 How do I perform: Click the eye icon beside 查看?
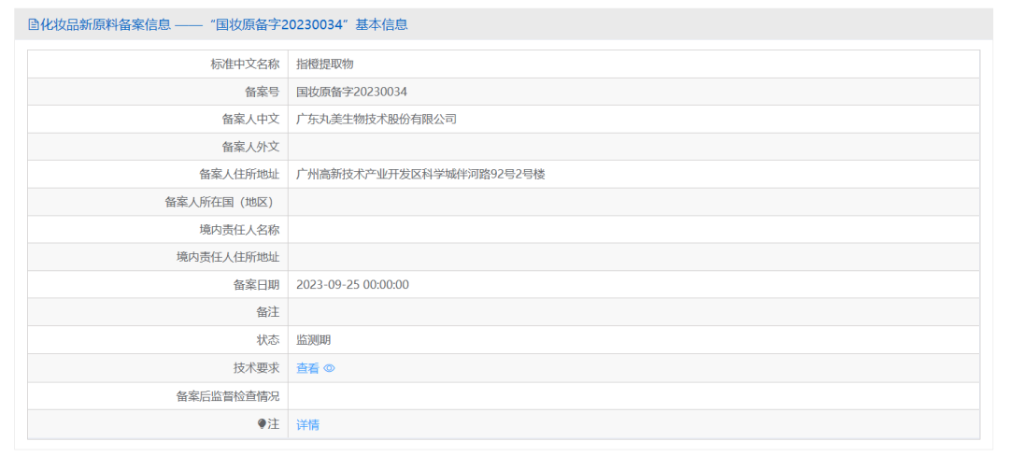329,368
